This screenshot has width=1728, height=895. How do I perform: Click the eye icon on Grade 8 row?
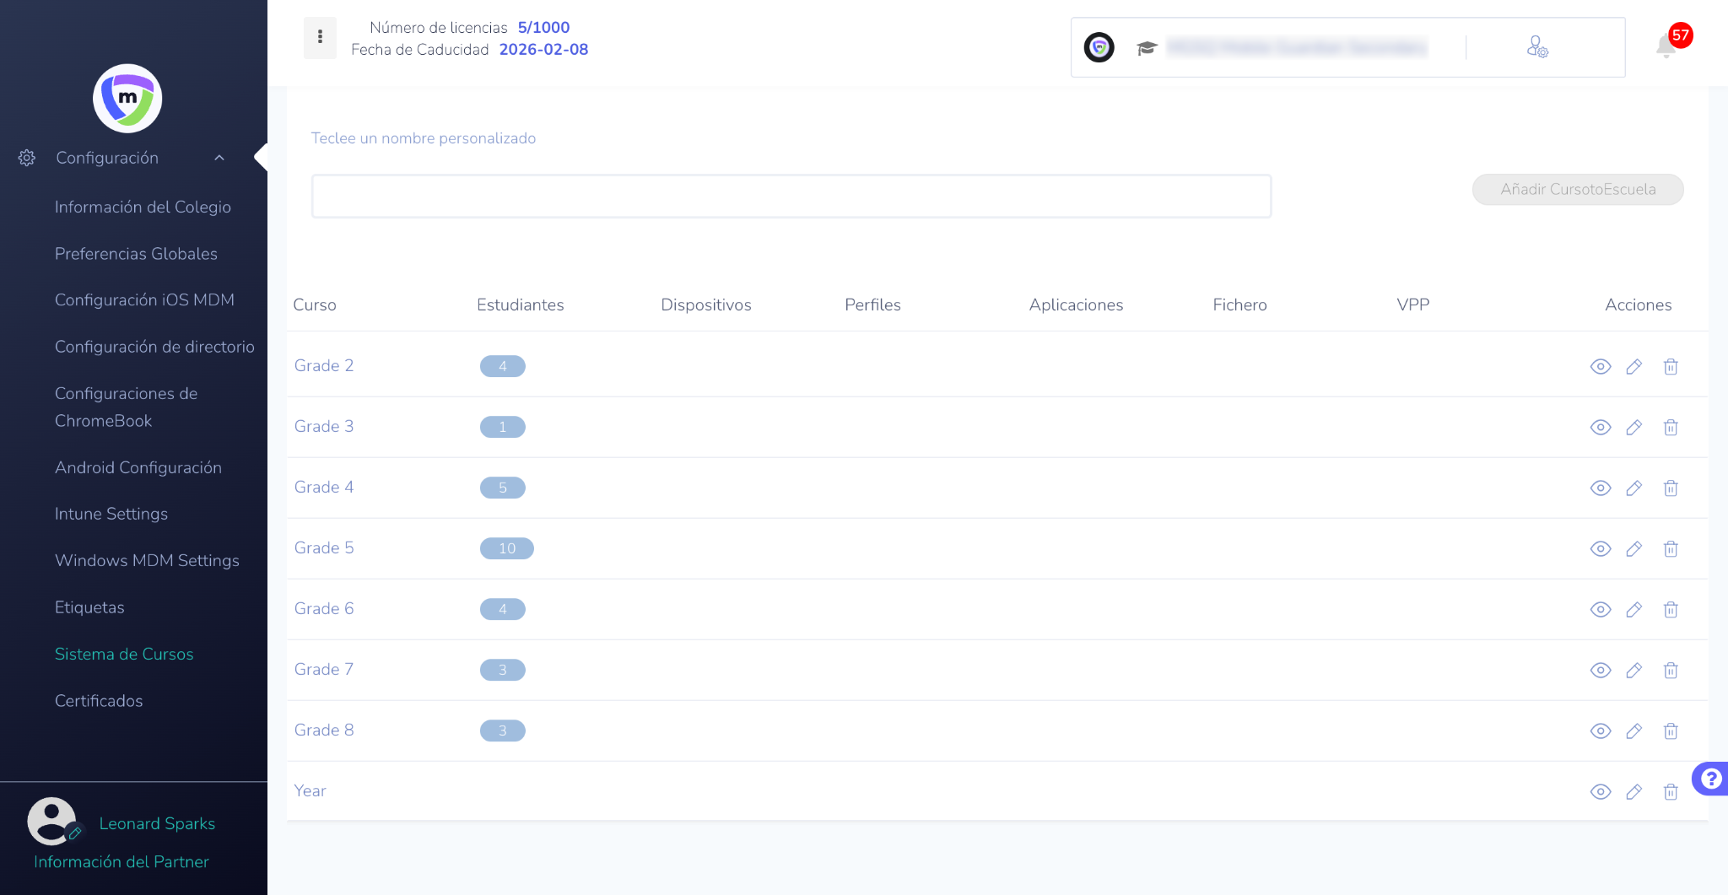coord(1601,731)
